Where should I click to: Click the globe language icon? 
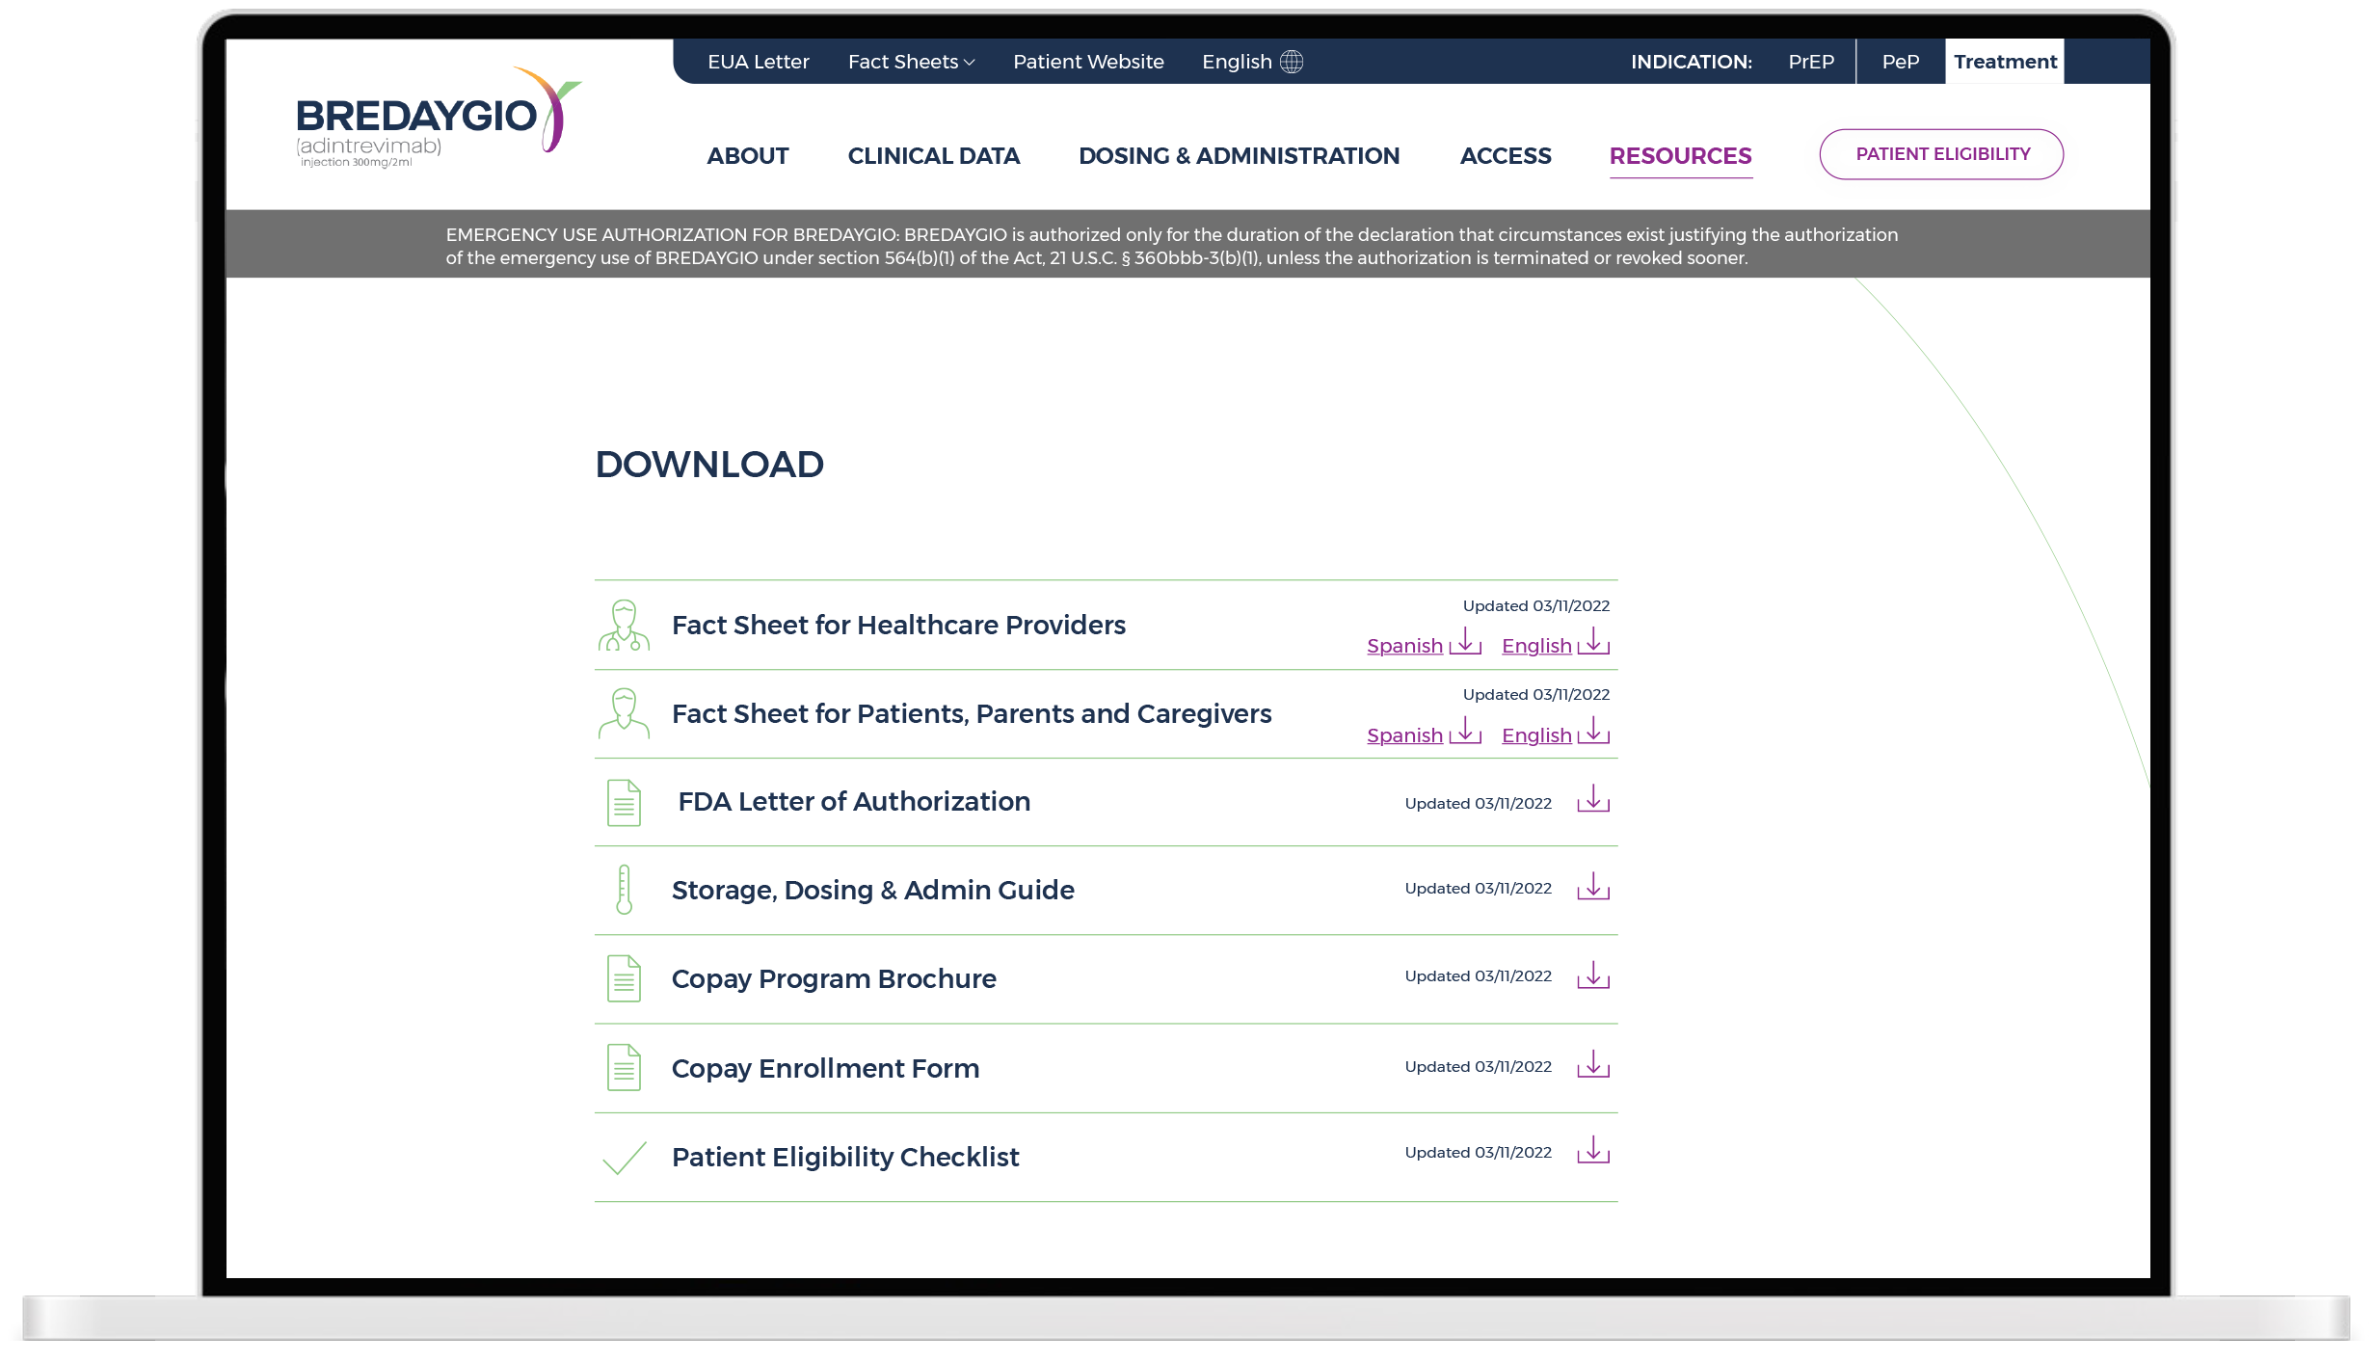pos(1292,62)
